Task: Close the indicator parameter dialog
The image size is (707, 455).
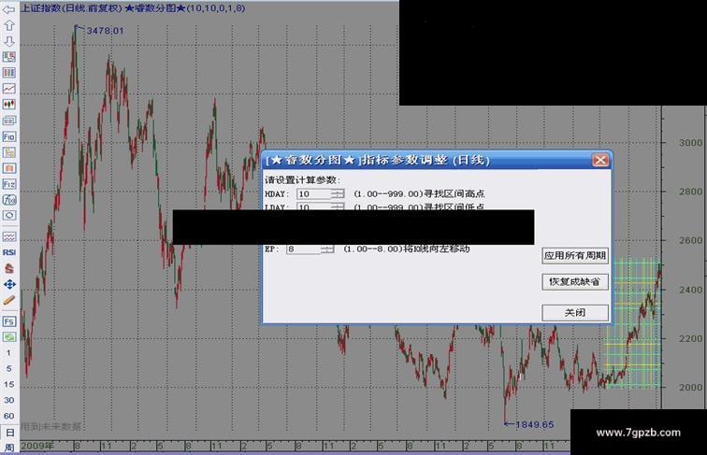Action: point(600,160)
